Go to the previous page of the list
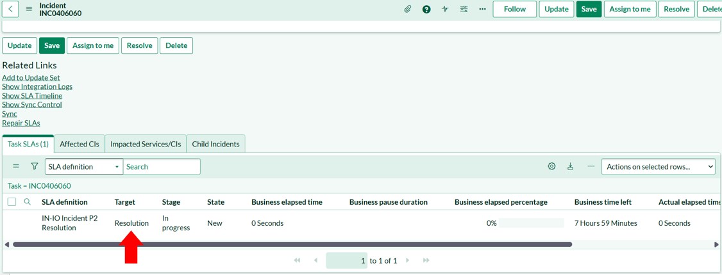 tap(316, 260)
